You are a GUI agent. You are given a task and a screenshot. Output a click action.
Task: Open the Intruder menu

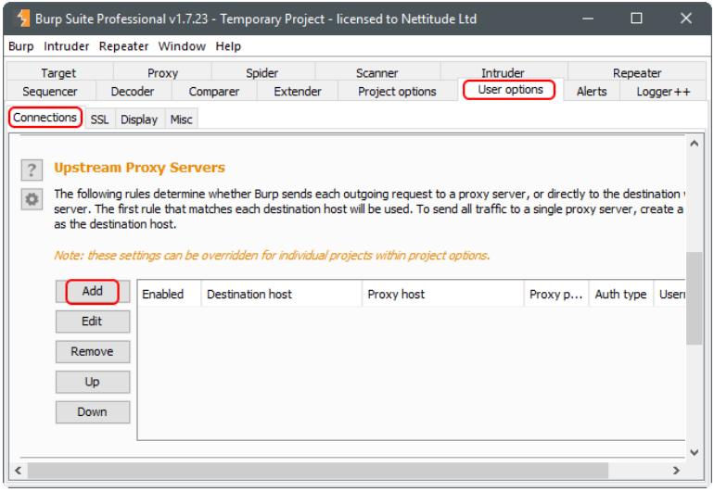(x=67, y=46)
